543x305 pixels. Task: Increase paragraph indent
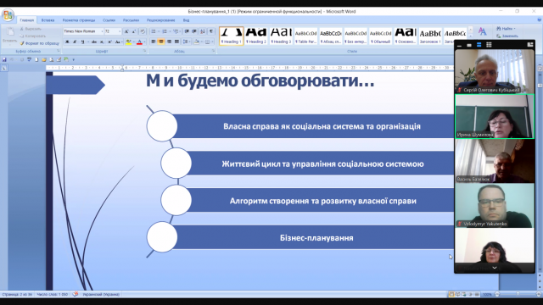click(x=194, y=31)
